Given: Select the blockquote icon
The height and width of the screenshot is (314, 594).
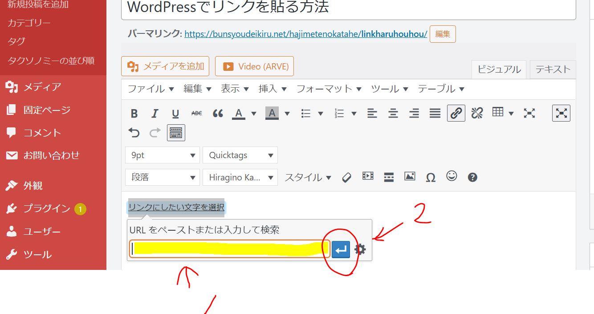Looking at the screenshot, I should point(218,114).
